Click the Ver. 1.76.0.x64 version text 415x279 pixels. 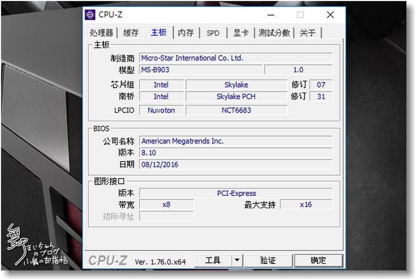(x=160, y=262)
